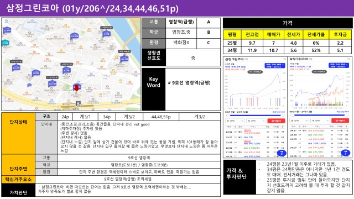Viewport: 354px width, 199px height.
Task: Click the red arrow marker on the map
Action: tap(77, 88)
